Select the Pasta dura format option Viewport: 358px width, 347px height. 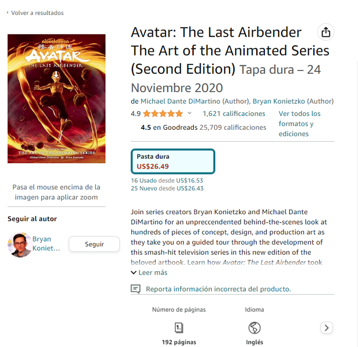click(173, 161)
